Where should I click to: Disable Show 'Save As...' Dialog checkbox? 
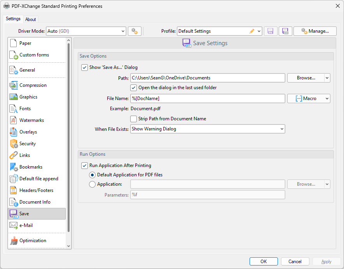point(84,67)
